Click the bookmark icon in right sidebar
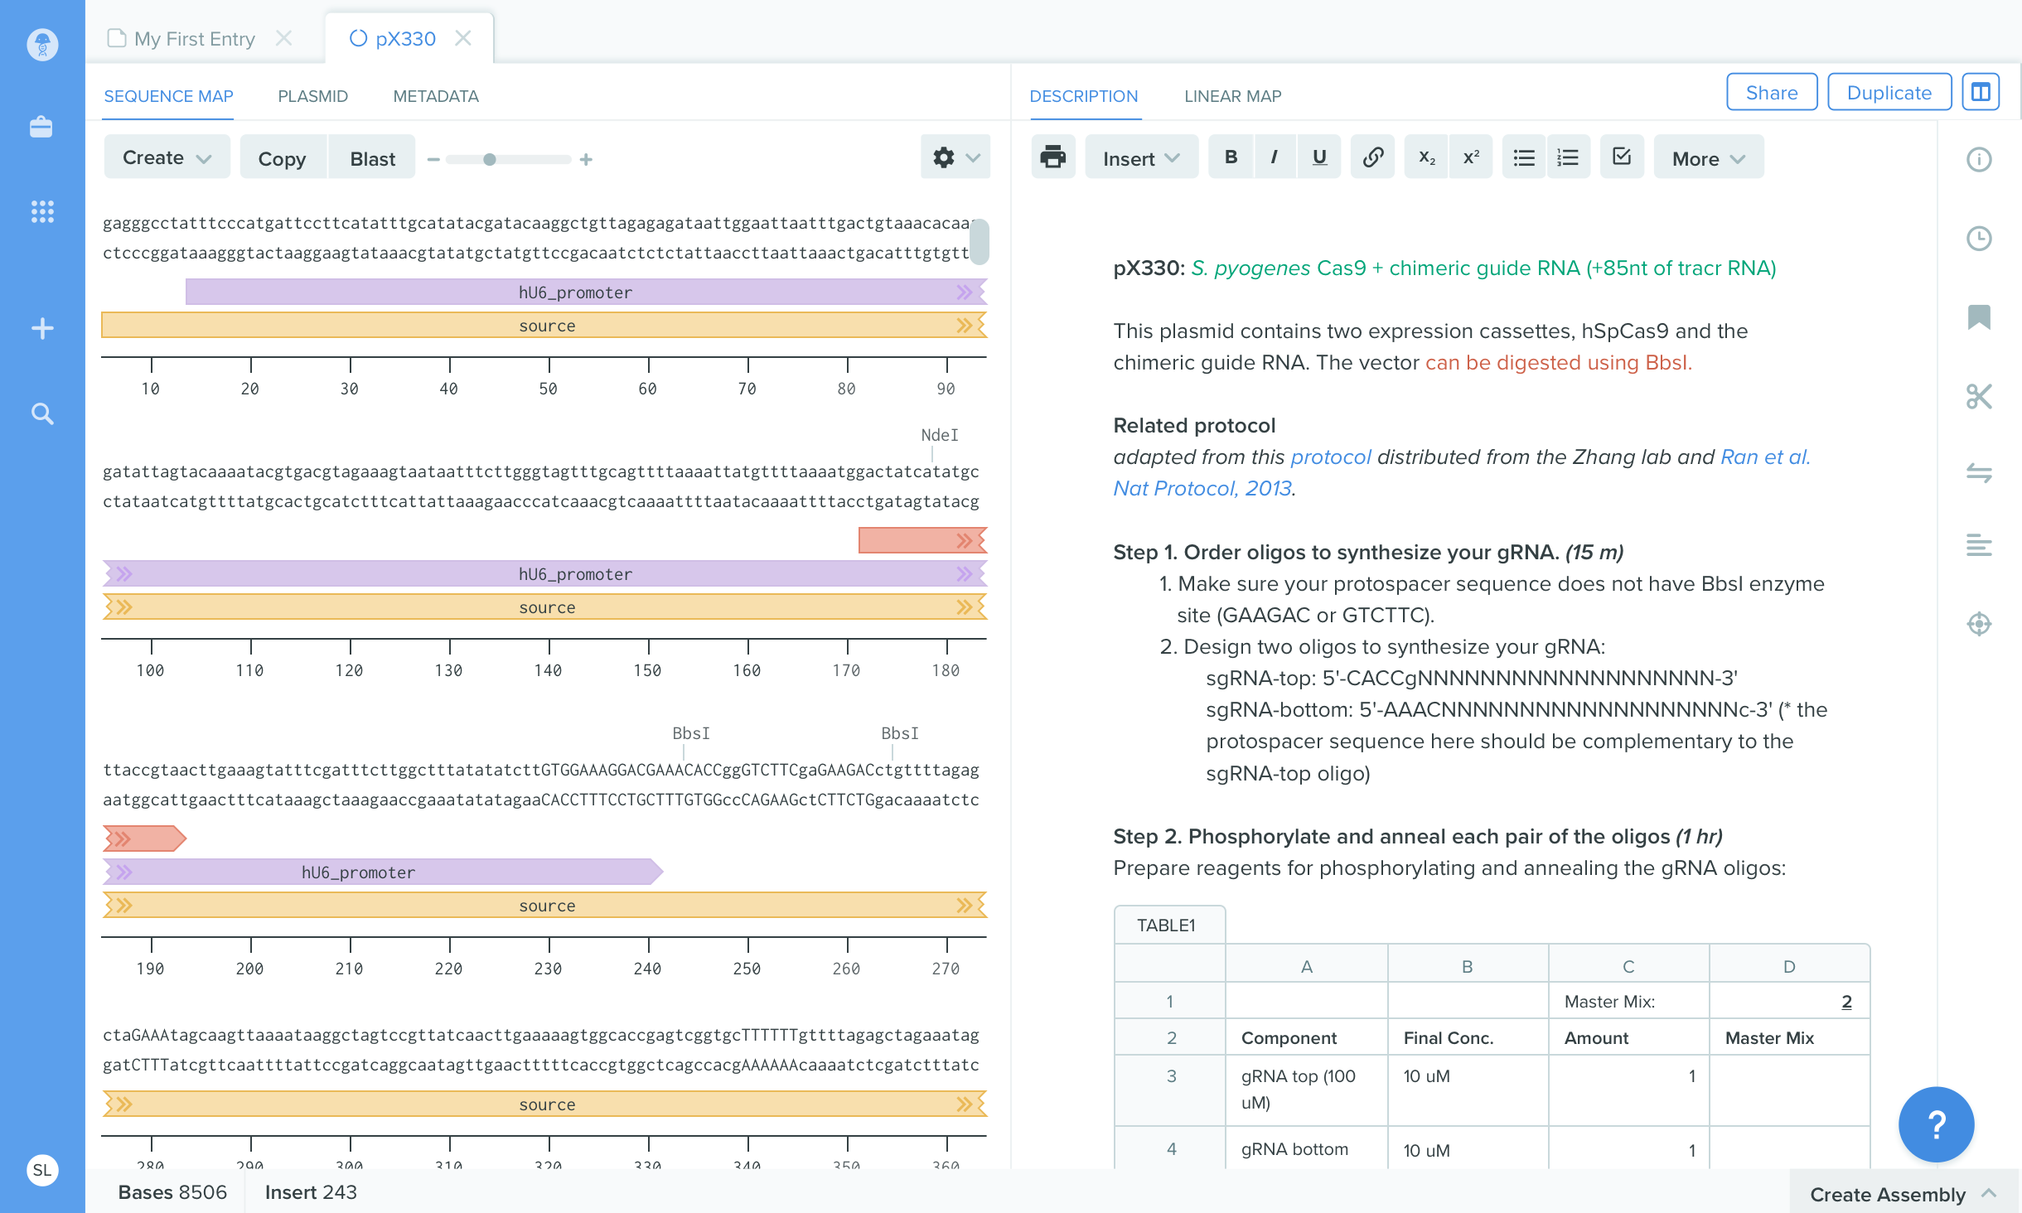This screenshot has height=1213, width=2022. point(1979,317)
